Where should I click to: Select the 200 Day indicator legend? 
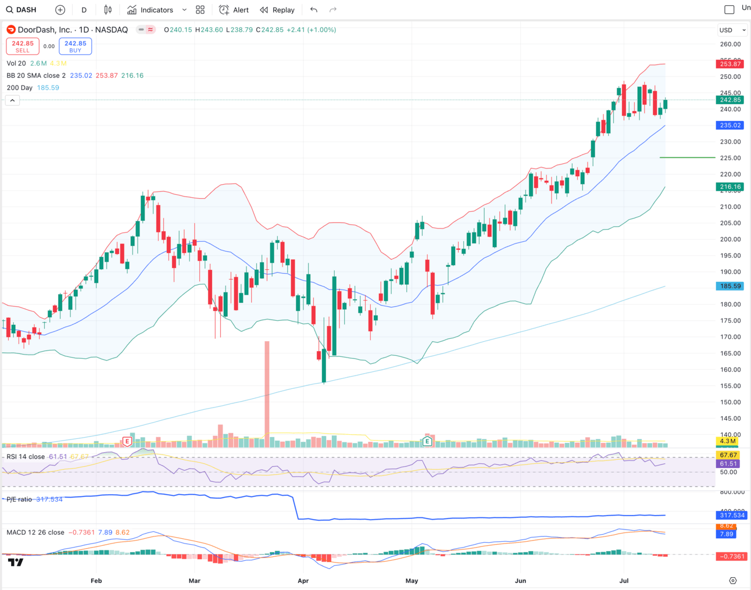(x=19, y=88)
